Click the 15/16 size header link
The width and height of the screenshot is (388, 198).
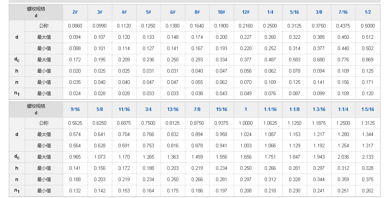coord(221,110)
